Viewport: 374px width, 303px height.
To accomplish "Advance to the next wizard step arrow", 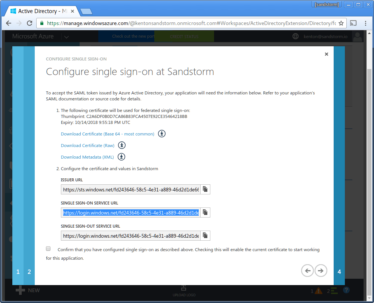I will [x=321, y=271].
